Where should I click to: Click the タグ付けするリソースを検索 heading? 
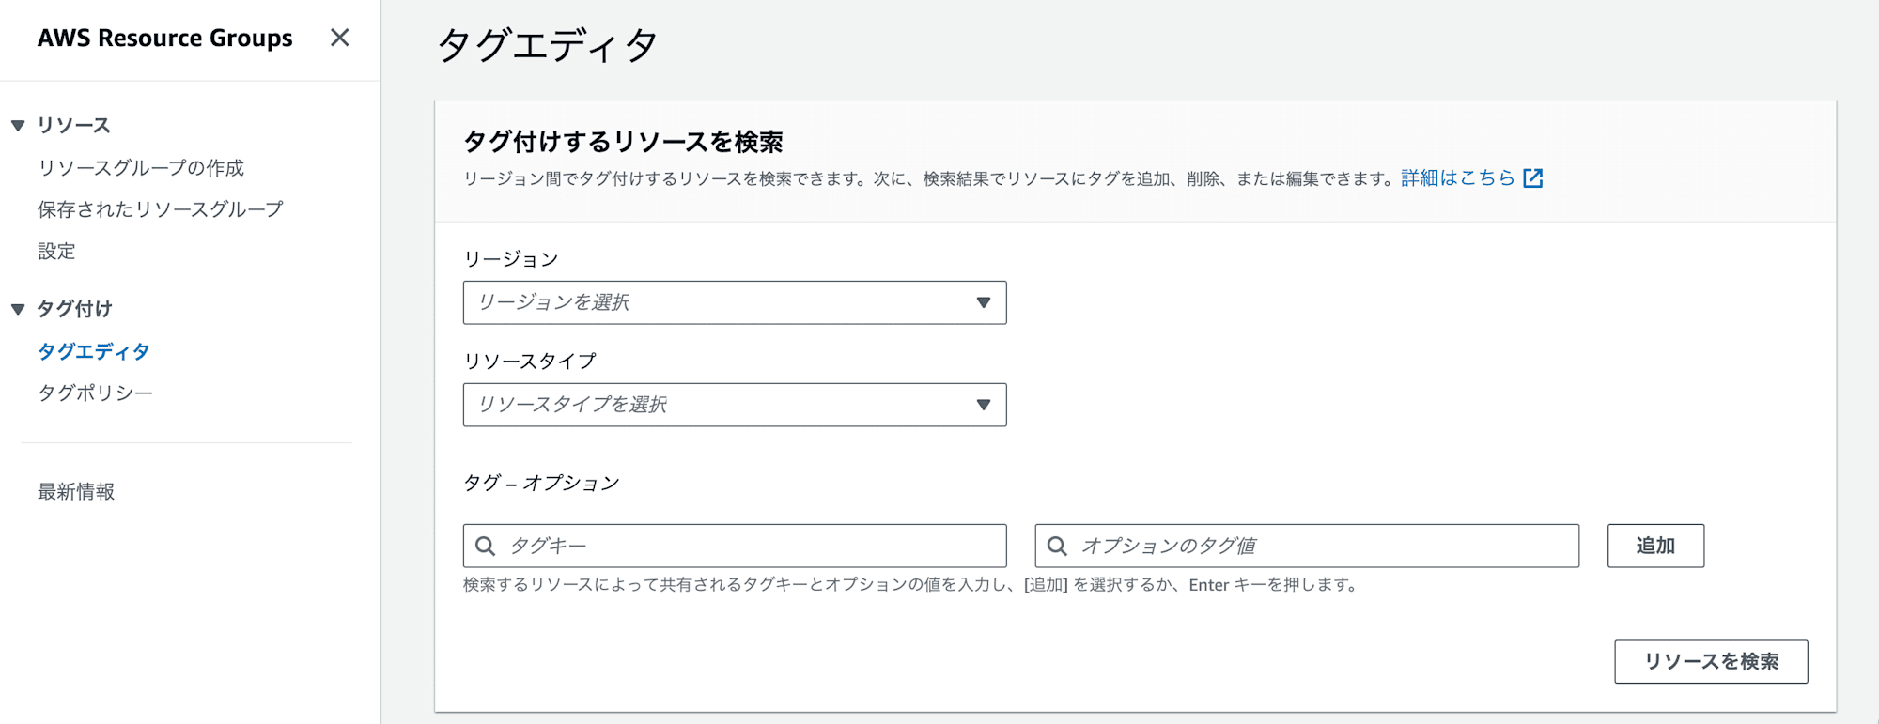click(624, 142)
